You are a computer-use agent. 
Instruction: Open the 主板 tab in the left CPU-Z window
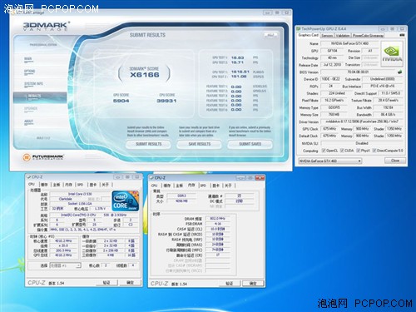pos(57,185)
